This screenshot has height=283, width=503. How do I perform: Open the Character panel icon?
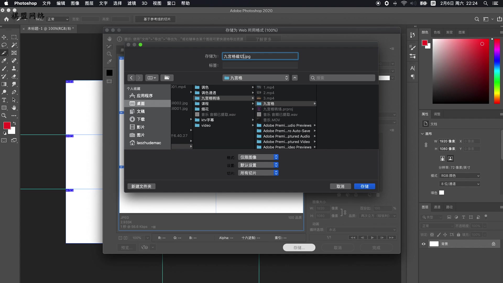[x=413, y=68]
